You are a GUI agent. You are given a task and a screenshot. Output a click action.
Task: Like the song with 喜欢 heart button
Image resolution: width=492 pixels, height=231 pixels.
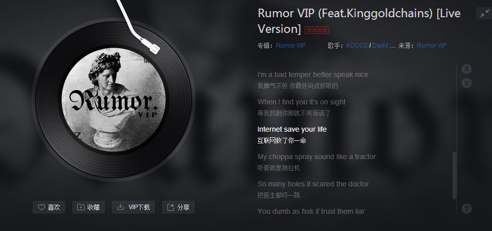pyautogui.click(x=49, y=207)
